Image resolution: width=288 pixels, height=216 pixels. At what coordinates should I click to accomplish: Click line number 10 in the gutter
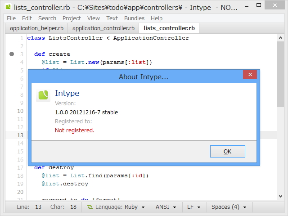click(20, 111)
